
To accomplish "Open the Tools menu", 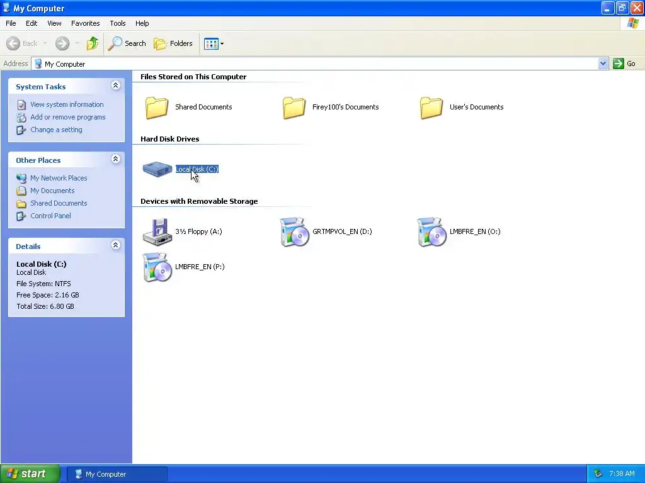I will [x=118, y=23].
